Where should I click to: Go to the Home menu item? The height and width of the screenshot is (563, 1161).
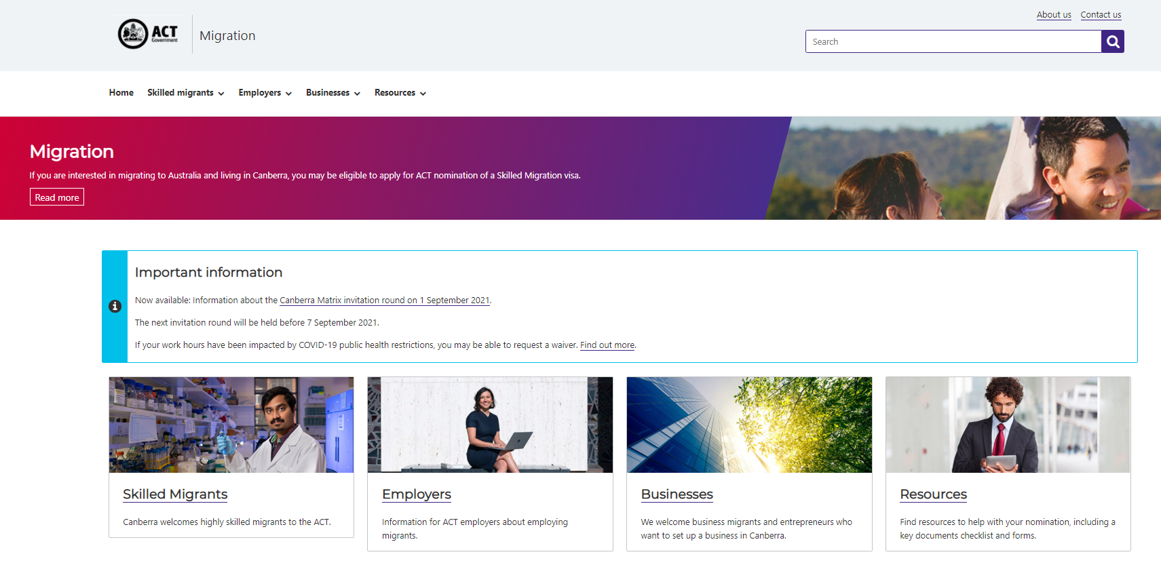(x=121, y=93)
